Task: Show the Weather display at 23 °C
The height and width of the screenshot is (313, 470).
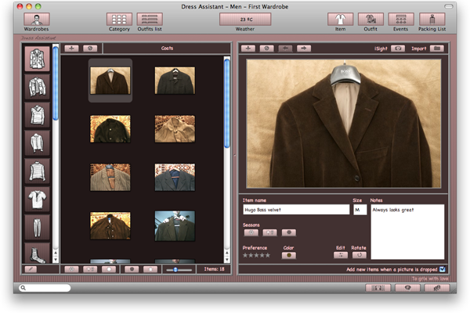Action: pyautogui.click(x=246, y=19)
